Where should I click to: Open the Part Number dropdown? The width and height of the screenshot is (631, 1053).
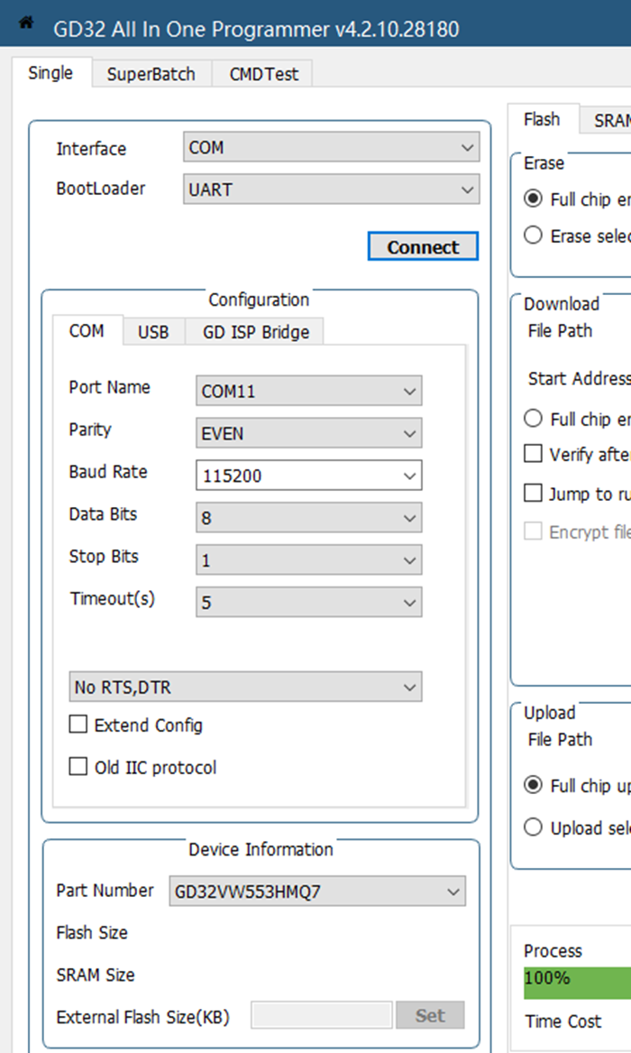pos(317,892)
